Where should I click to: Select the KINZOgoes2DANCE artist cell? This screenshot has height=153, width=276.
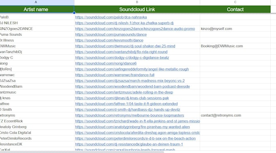tap(37, 29)
